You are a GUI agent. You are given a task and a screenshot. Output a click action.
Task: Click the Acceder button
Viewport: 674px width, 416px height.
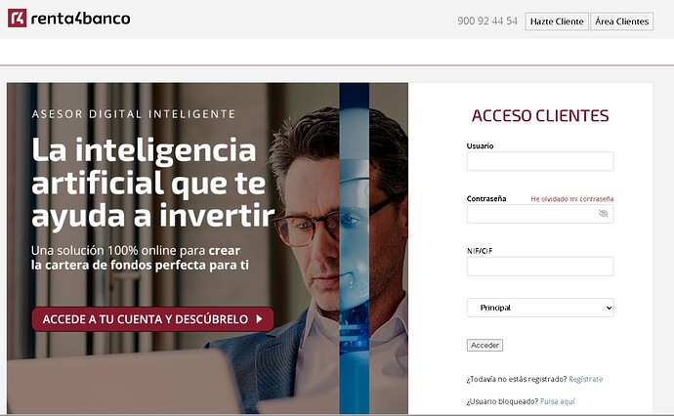(x=484, y=345)
